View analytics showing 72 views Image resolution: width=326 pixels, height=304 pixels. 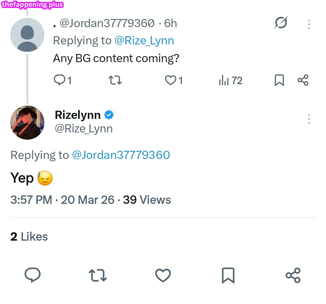tap(230, 81)
